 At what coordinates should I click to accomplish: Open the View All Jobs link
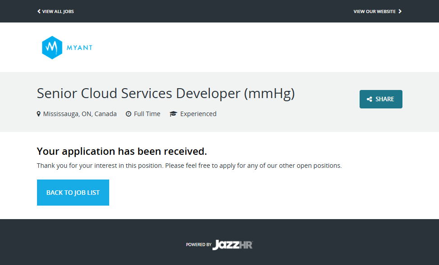[58, 11]
